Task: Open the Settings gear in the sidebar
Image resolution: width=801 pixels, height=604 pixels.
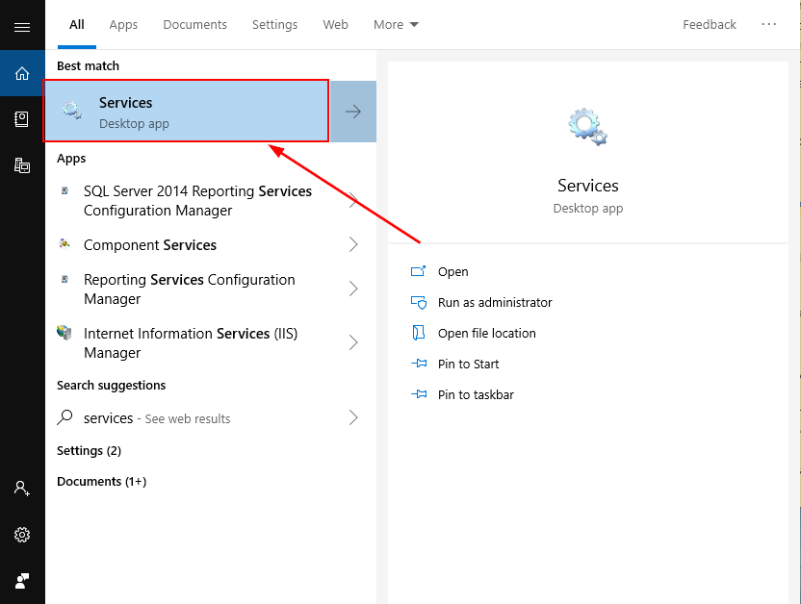Action: 22,535
